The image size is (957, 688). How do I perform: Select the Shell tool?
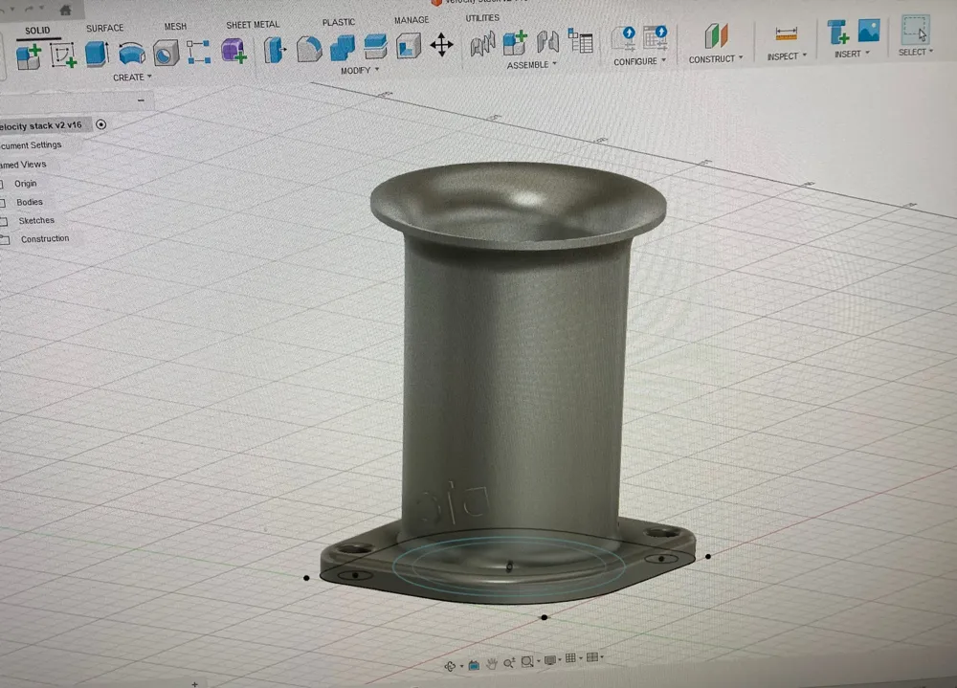[409, 46]
